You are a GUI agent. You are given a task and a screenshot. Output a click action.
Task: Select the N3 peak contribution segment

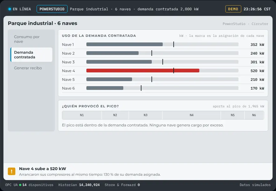coord(146,115)
